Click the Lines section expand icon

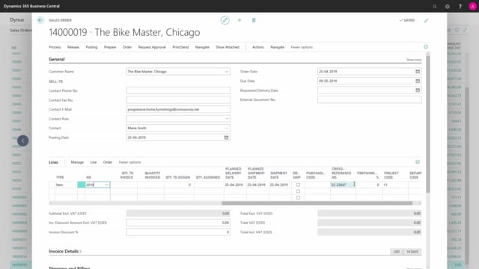[418, 162]
